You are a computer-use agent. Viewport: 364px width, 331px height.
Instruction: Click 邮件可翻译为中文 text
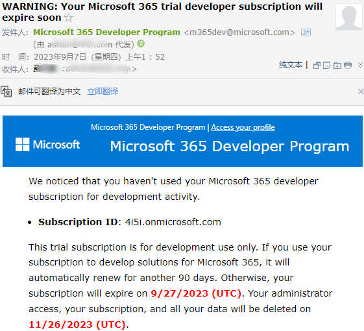click(49, 92)
